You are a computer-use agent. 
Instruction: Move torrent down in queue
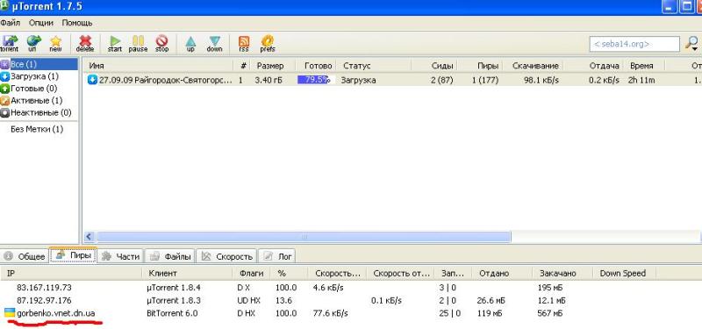click(x=214, y=44)
